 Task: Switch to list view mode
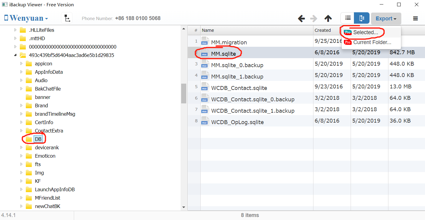[x=348, y=18]
